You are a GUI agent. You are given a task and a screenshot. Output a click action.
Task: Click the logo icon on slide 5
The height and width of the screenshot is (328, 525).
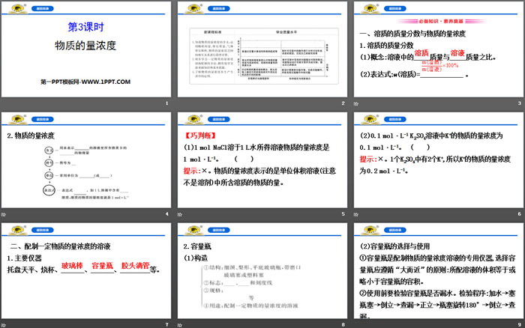click(194, 119)
